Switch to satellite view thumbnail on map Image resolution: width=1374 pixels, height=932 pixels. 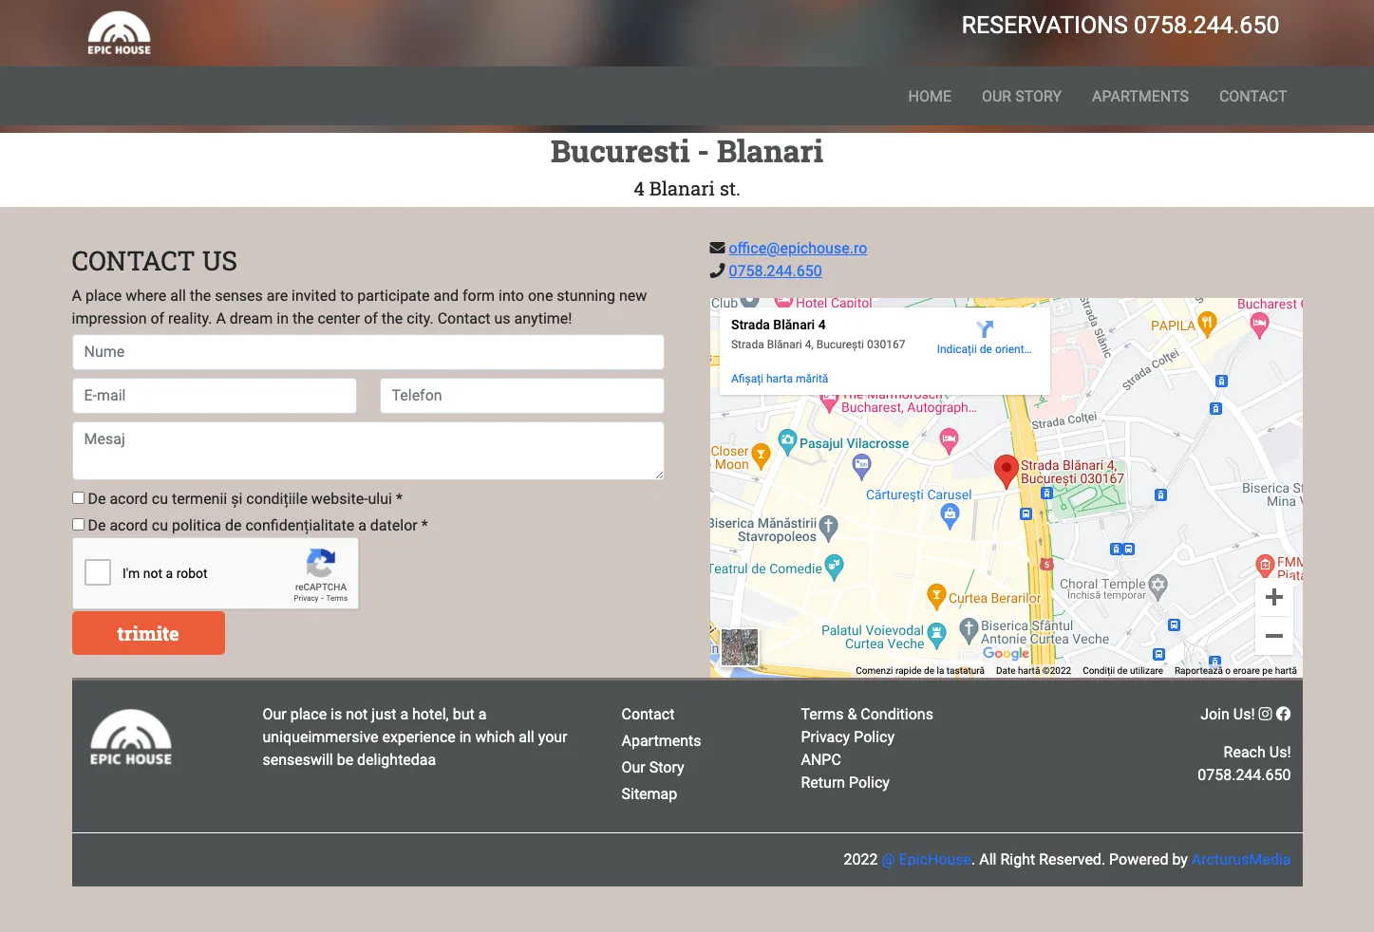tap(740, 647)
